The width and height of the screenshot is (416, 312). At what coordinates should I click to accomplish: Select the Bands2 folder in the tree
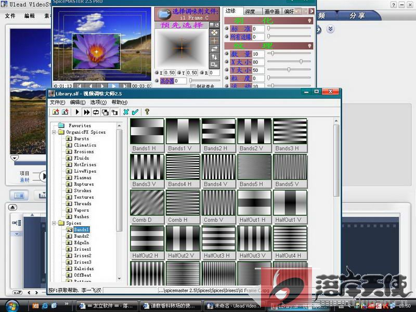(82, 236)
